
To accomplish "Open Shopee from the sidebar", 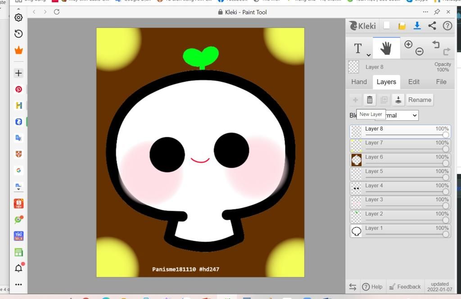I will 18,204.
